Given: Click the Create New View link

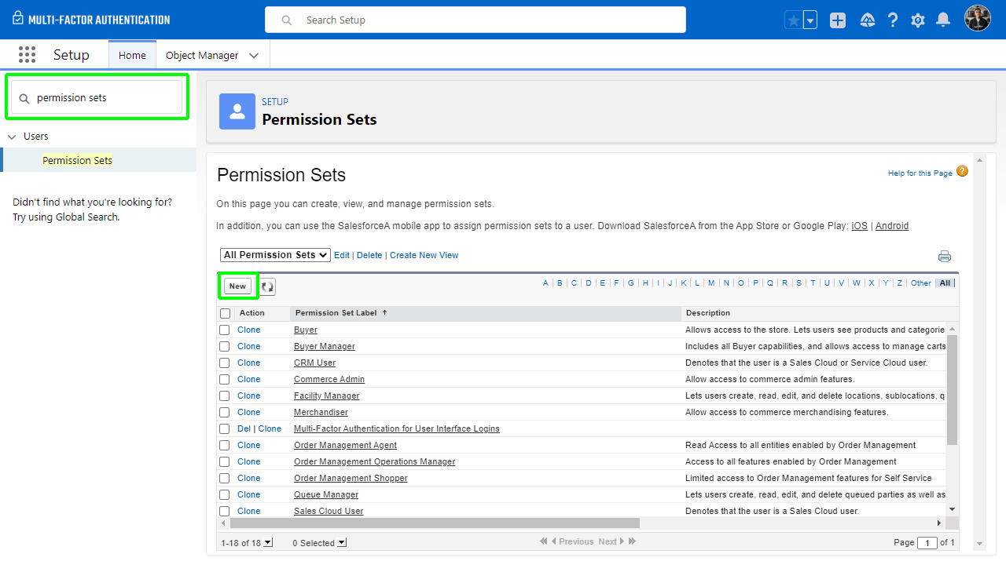Looking at the screenshot, I should [x=424, y=255].
